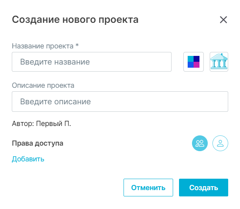Close the new project dialog with X
The width and height of the screenshot is (240, 209).
223,20
